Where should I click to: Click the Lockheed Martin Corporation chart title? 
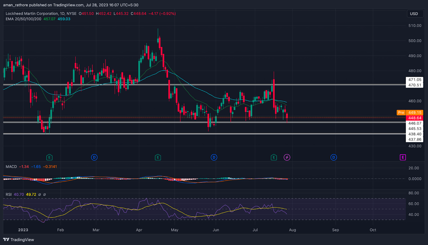tap(41, 14)
